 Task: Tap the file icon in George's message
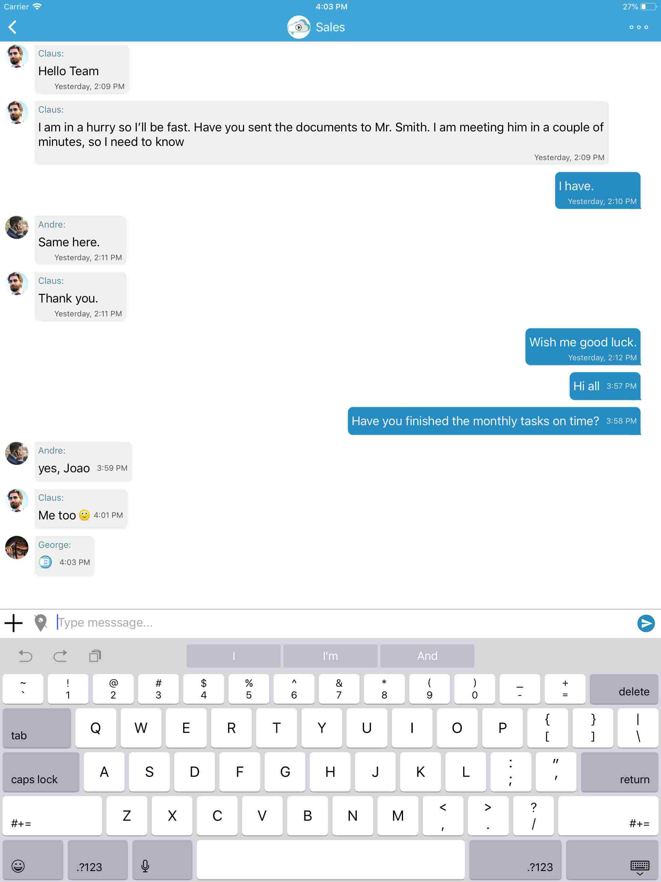pos(46,562)
